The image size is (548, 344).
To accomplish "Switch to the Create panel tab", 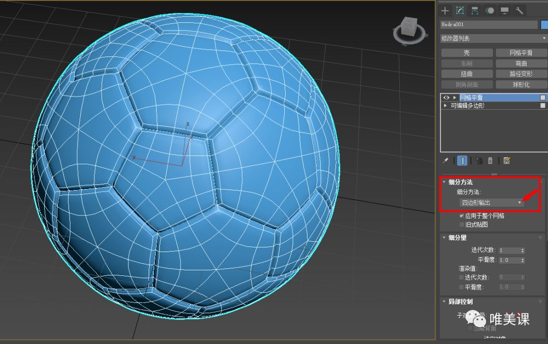I will (445, 10).
